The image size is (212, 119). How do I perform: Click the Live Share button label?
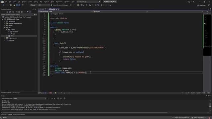202,5
